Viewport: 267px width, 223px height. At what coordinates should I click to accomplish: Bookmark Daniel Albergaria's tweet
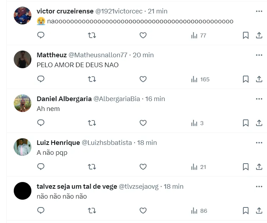[x=246, y=123]
